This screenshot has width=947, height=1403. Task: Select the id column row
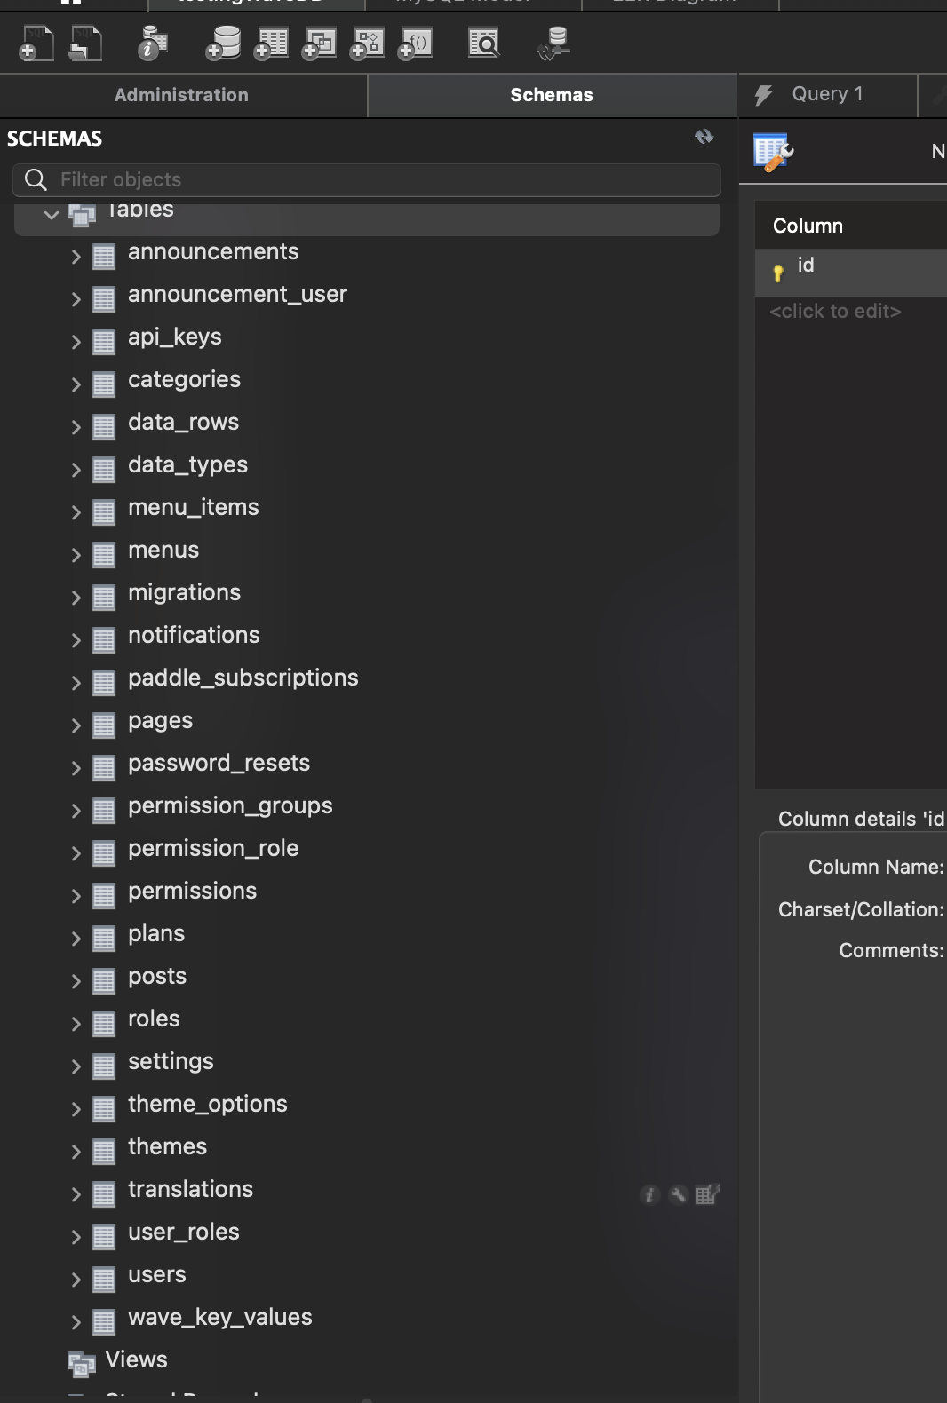pos(851,272)
